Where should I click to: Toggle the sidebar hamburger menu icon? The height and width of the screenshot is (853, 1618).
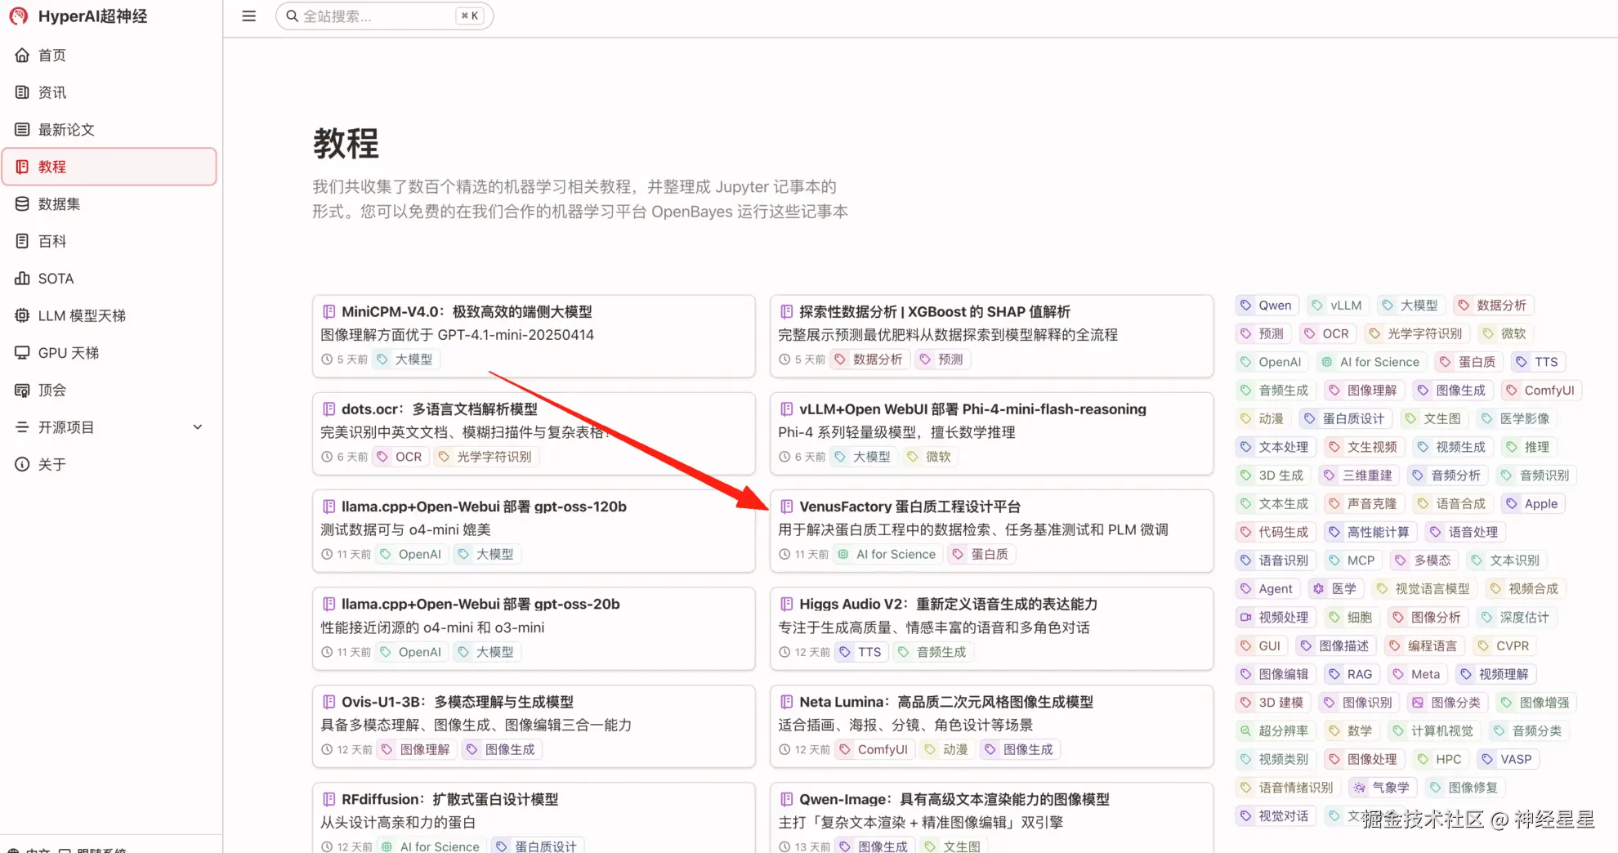tap(249, 16)
